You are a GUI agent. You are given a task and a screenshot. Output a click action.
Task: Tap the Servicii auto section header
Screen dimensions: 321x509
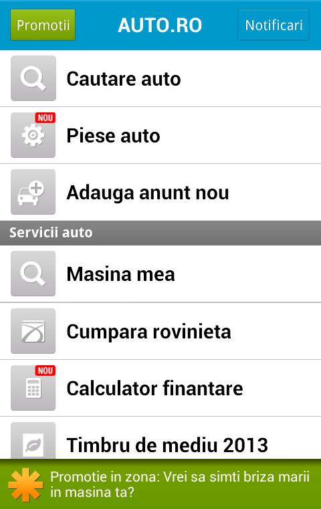[x=160, y=233]
